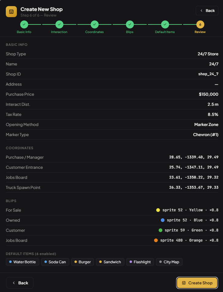Viewport: 223px width, 292px height.
Task: Click the orange Jobs Board blip dot
Action: pyautogui.click(x=156, y=240)
